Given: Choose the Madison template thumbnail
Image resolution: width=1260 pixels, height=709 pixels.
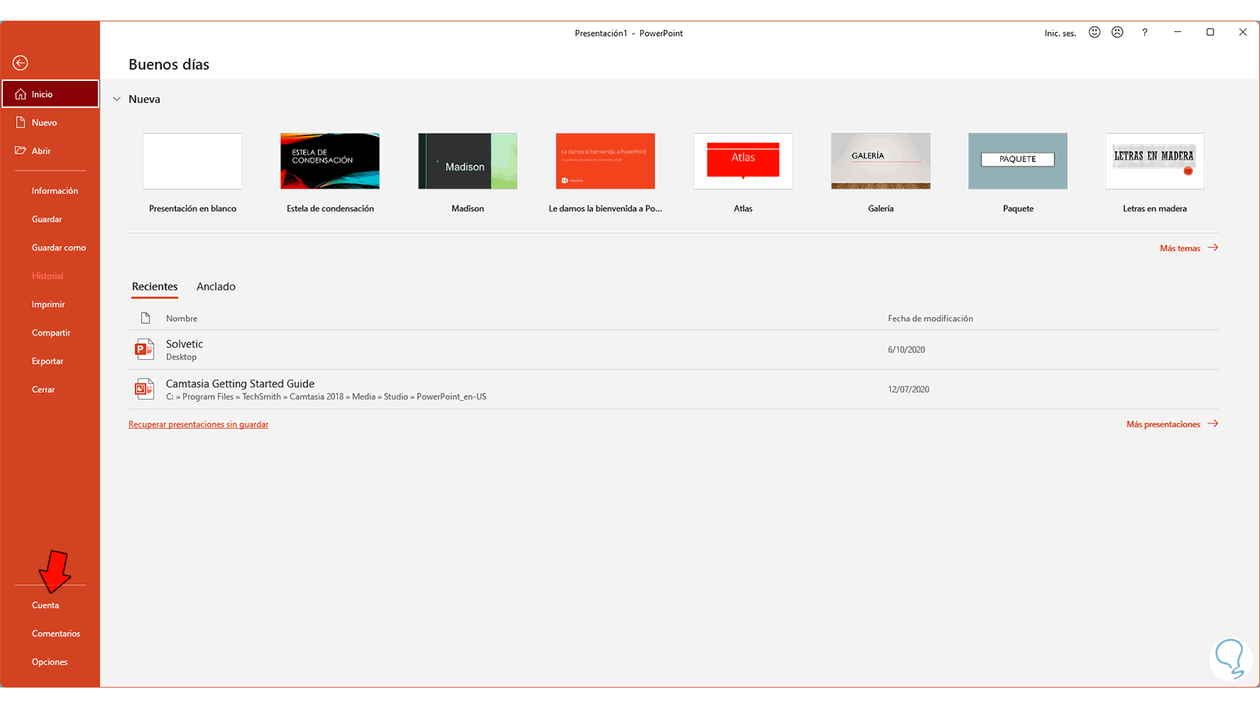Looking at the screenshot, I should 468,161.
